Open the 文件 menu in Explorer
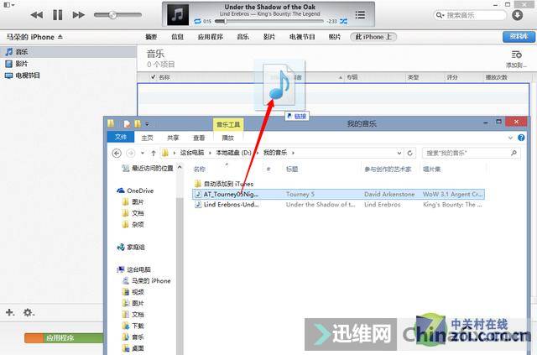 click(121, 137)
